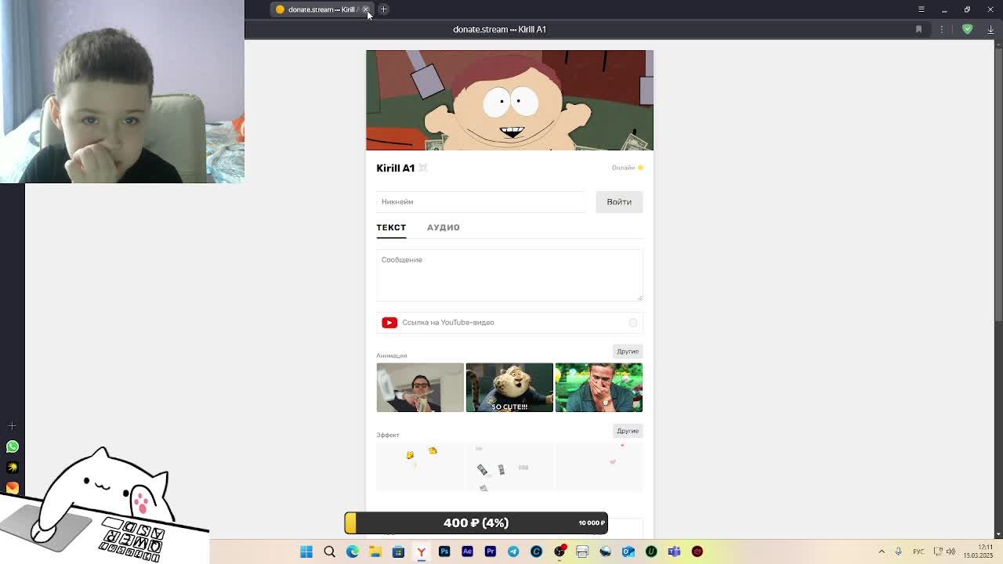
Task: Open File Explorer from taskbar
Action: click(375, 551)
